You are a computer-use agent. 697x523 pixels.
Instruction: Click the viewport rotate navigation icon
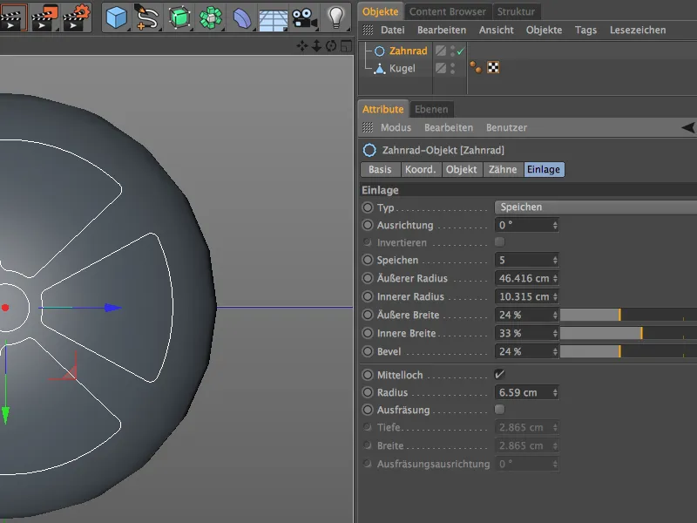coord(331,46)
